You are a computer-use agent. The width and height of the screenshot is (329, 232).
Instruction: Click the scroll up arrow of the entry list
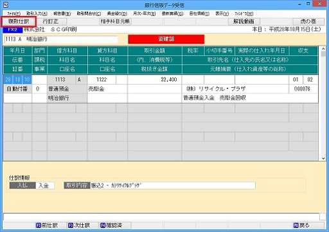pyautogui.click(x=323, y=49)
